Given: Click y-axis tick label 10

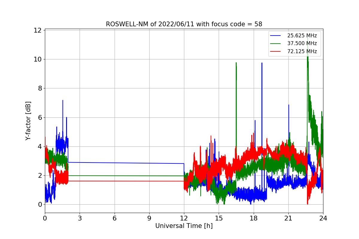Looking at the screenshot, I should pos(38,59).
